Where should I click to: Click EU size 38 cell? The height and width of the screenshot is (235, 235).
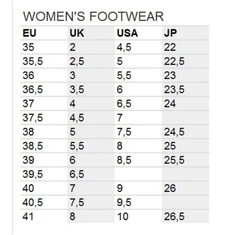click(44, 132)
